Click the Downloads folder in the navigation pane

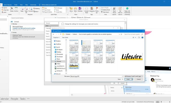coord(59,57)
